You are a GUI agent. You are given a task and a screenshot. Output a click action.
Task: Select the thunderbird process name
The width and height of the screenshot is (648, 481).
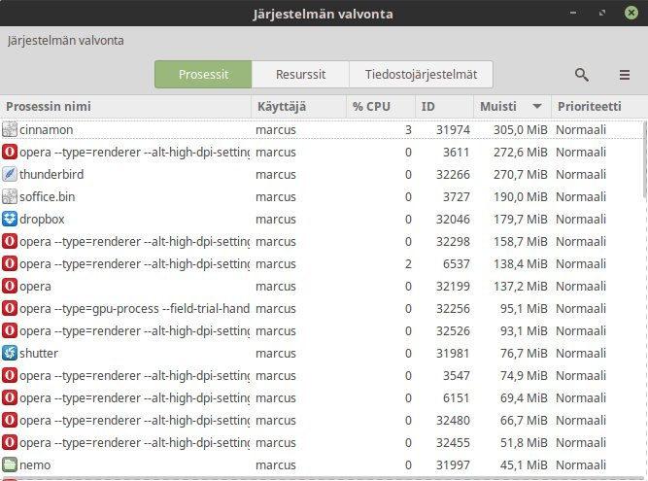pyautogui.click(x=51, y=174)
